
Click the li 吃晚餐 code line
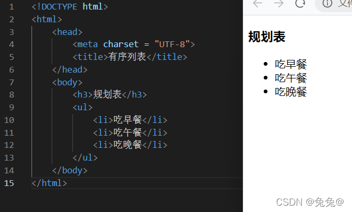130,145
